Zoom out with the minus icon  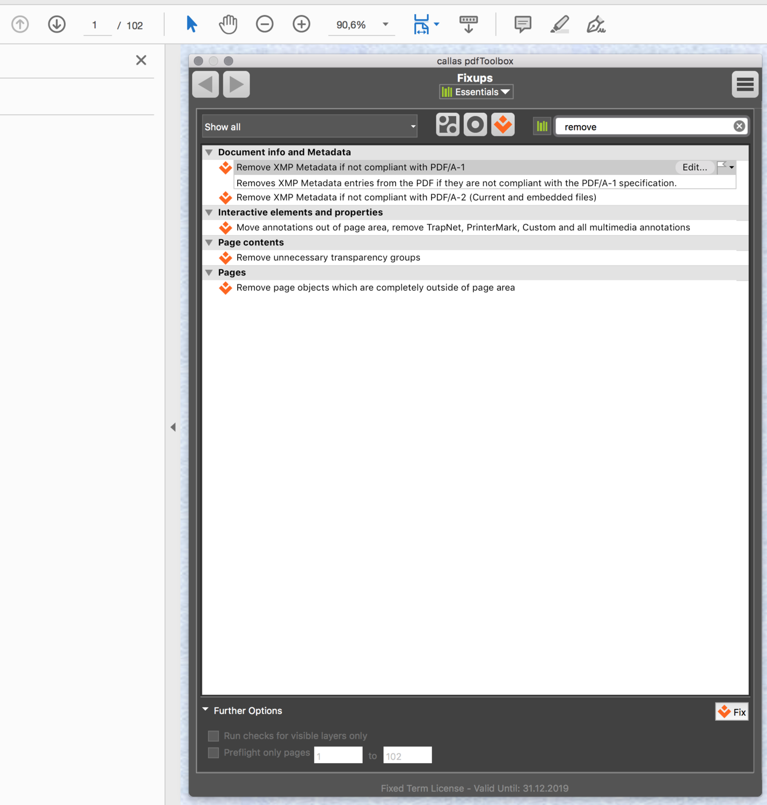tap(265, 25)
